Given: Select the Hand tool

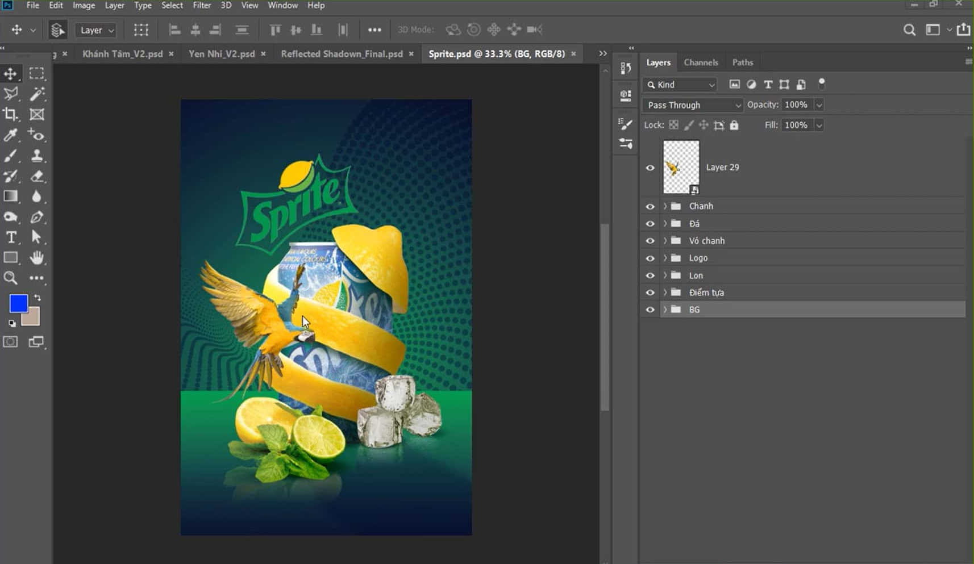Looking at the screenshot, I should (x=37, y=258).
